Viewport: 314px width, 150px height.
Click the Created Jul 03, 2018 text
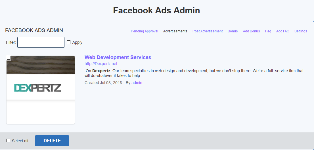103,83
